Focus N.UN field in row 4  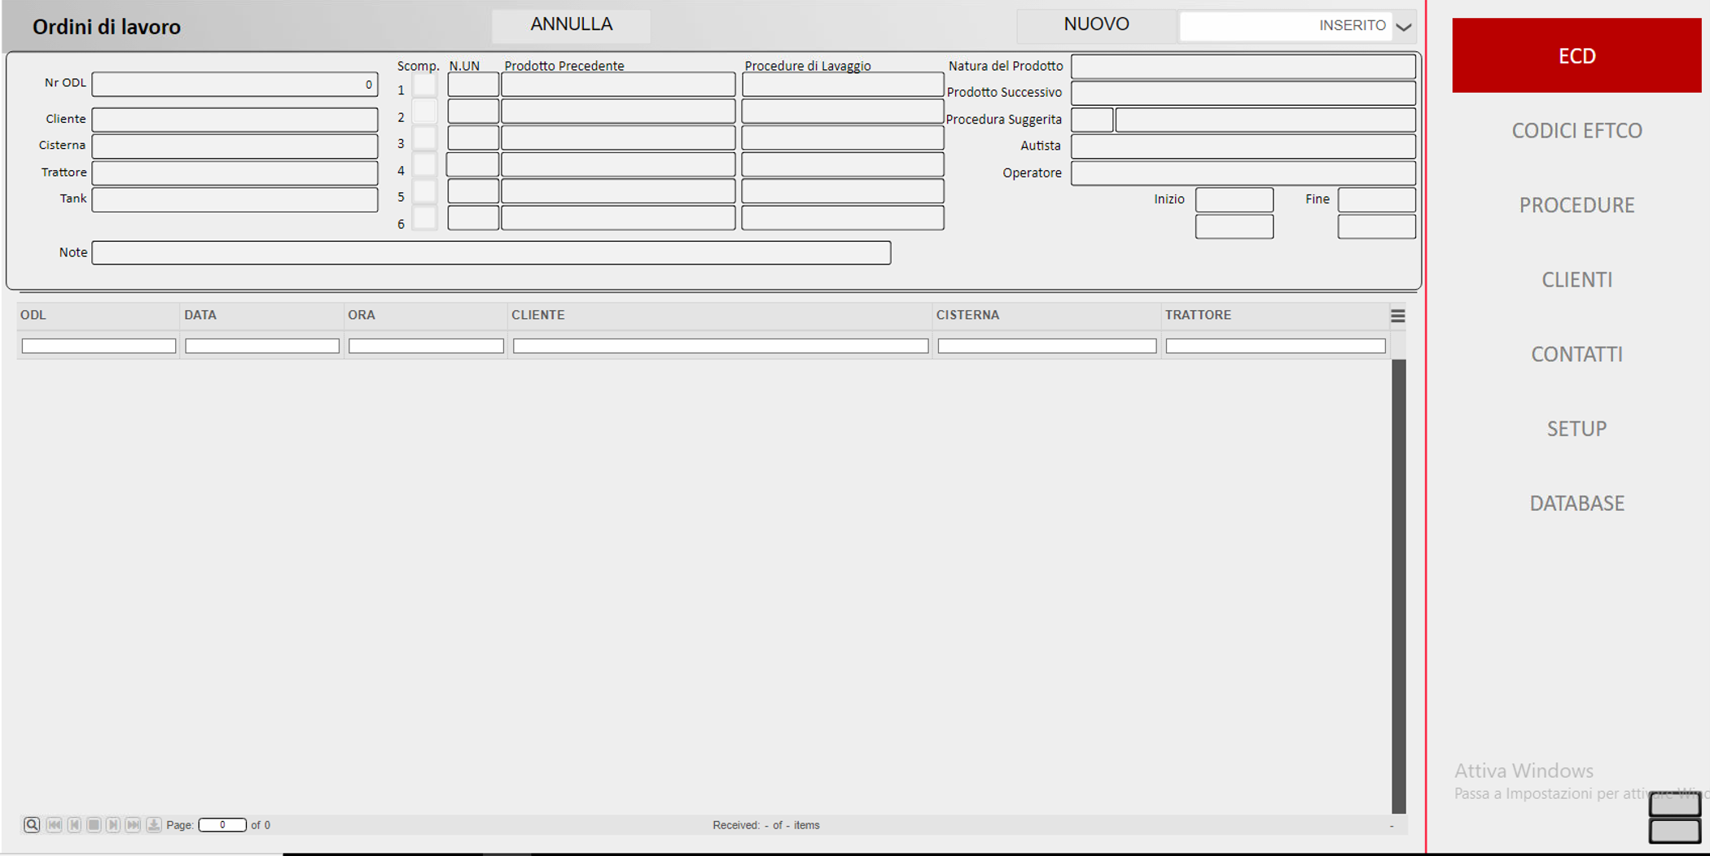473,165
